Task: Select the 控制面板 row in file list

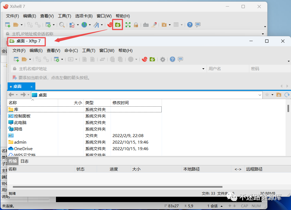Action: [x=85, y=116]
